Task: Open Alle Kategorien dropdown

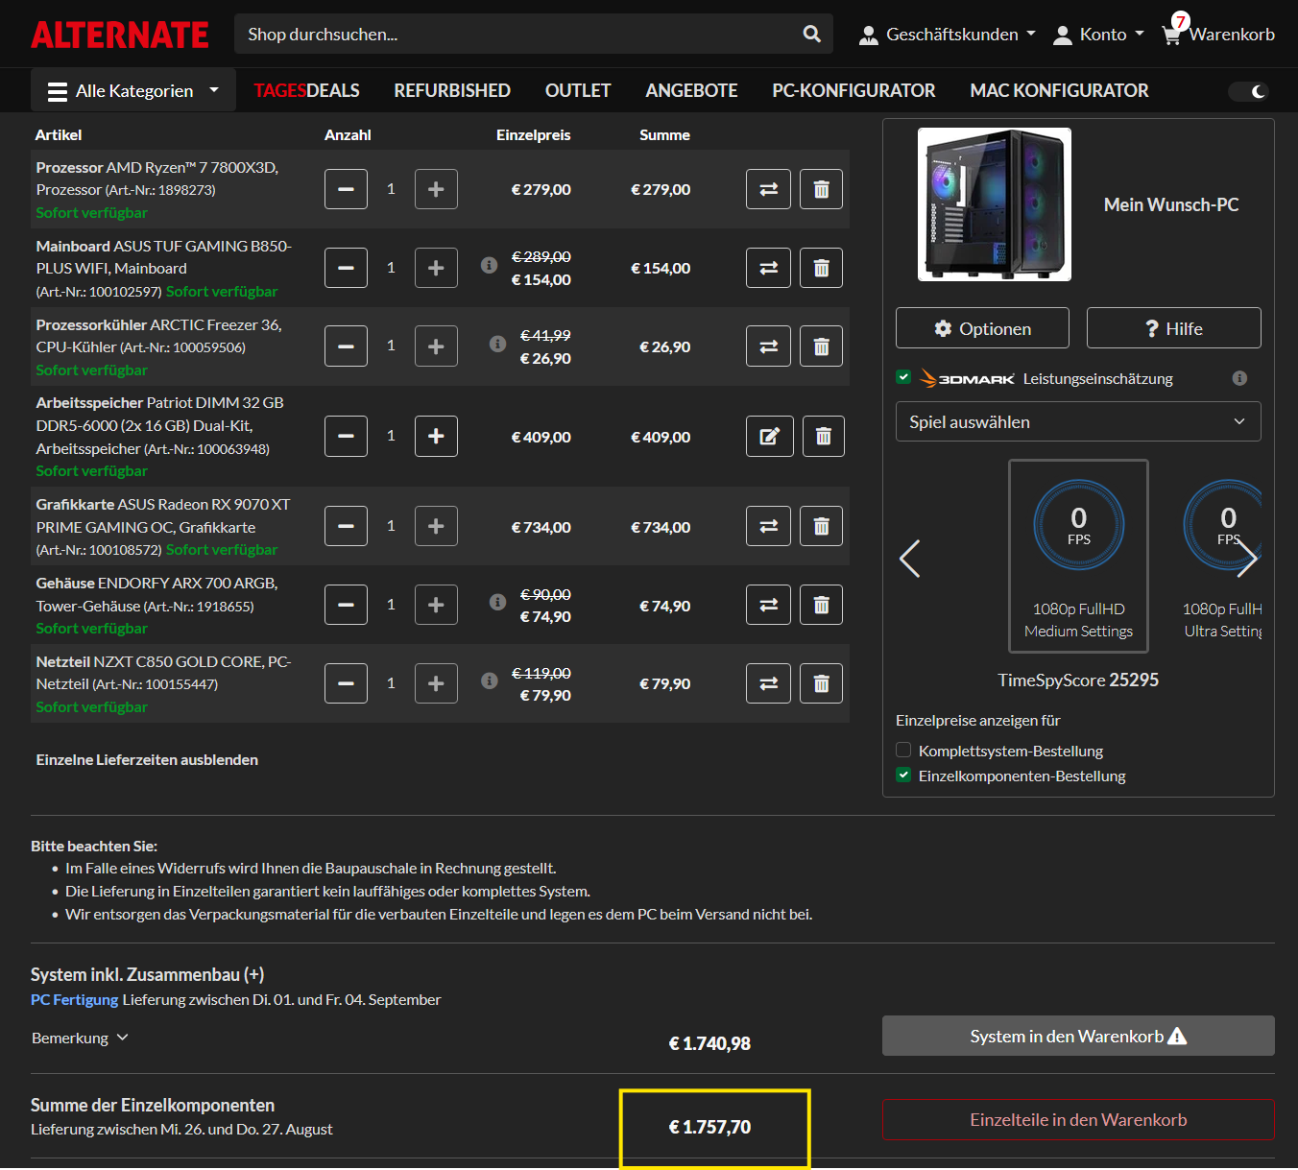Action: 133,91
